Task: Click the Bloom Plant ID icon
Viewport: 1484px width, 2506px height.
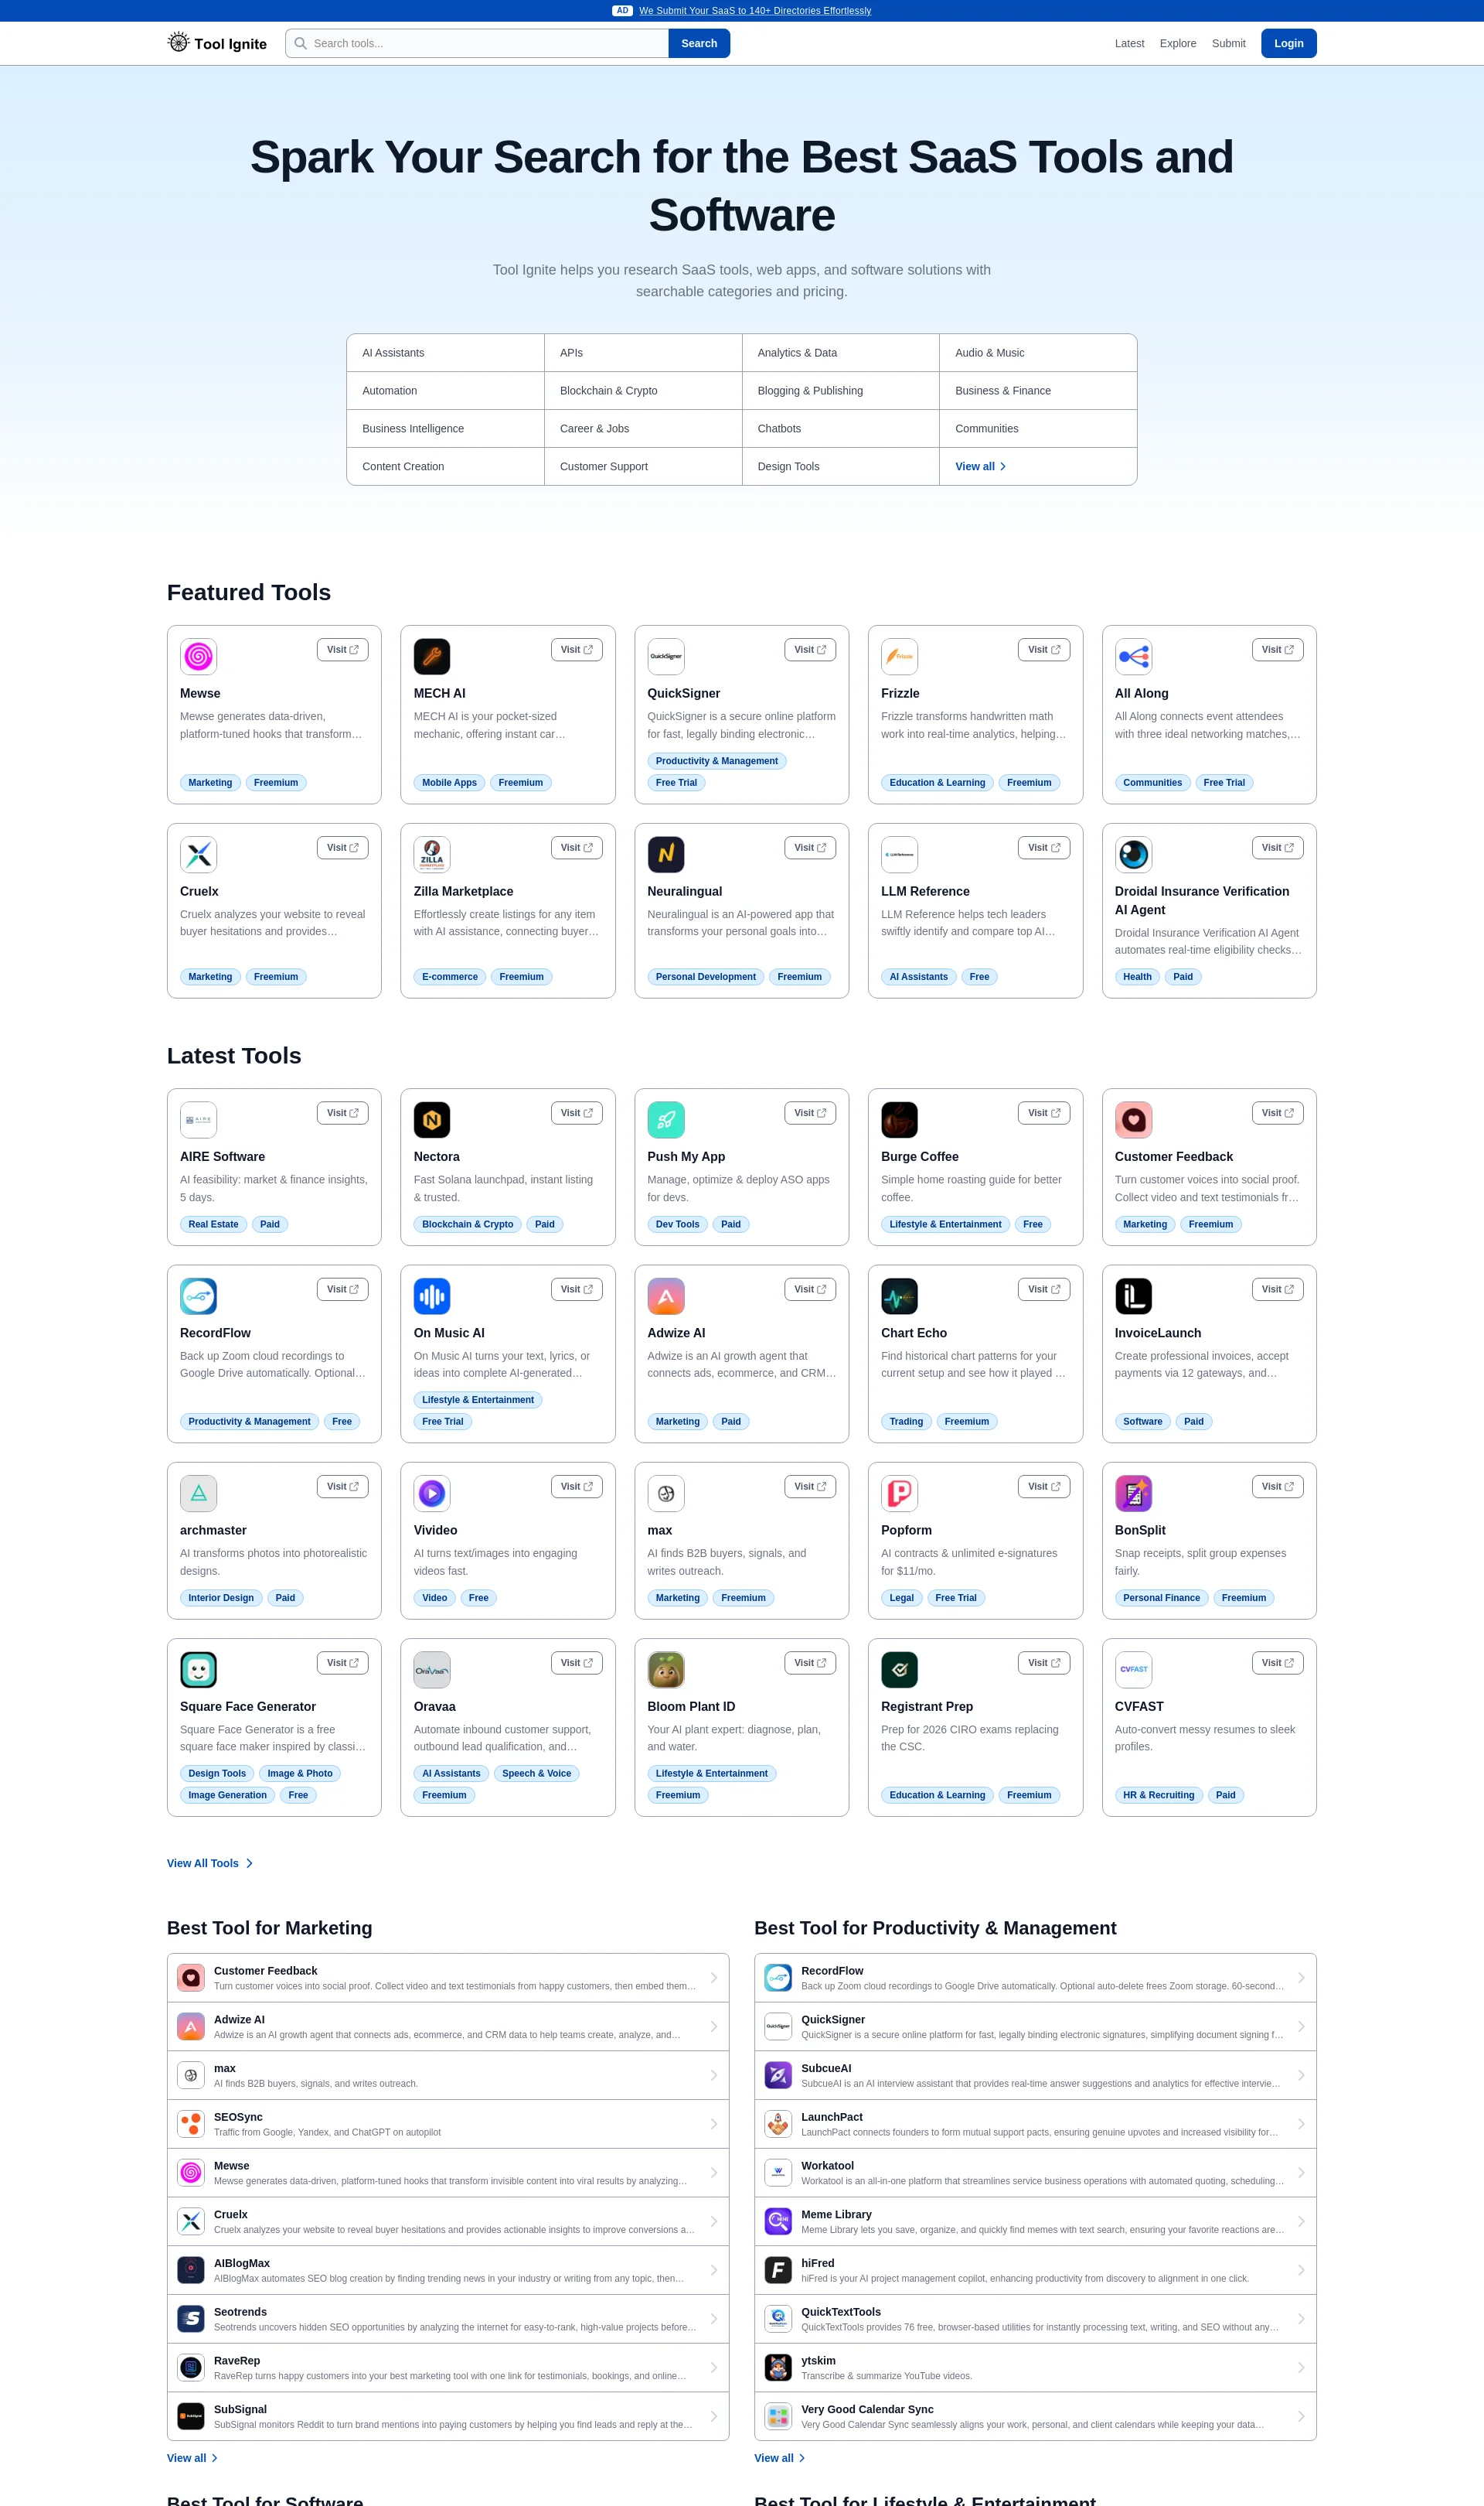Action: tap(666, 1670)
